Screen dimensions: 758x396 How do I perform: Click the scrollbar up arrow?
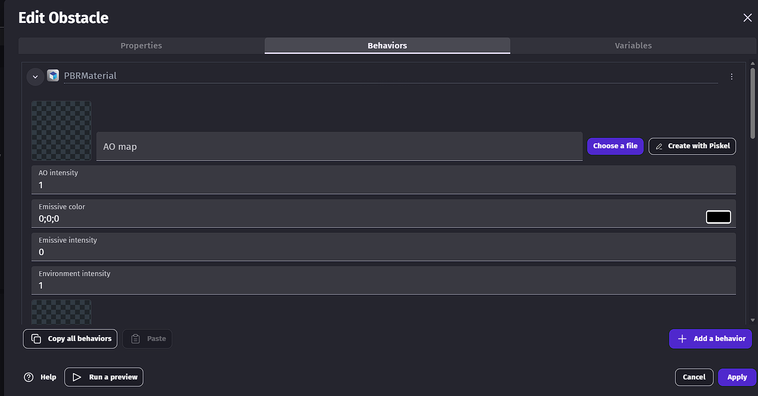(753, 64)
